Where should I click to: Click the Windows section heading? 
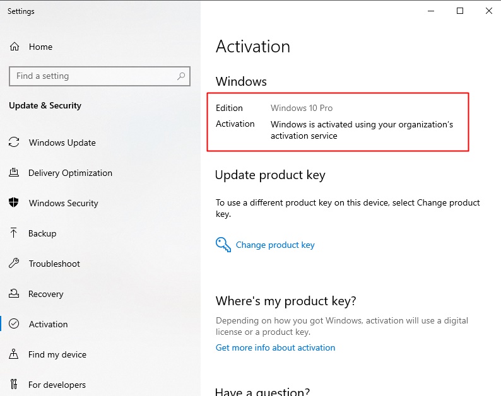click(x=241, y=81)
